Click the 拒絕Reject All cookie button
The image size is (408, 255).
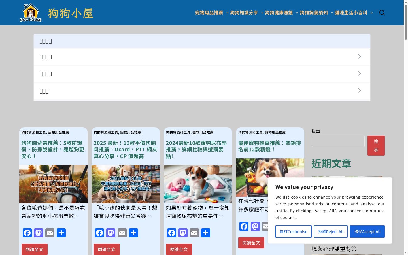[331, 231]
